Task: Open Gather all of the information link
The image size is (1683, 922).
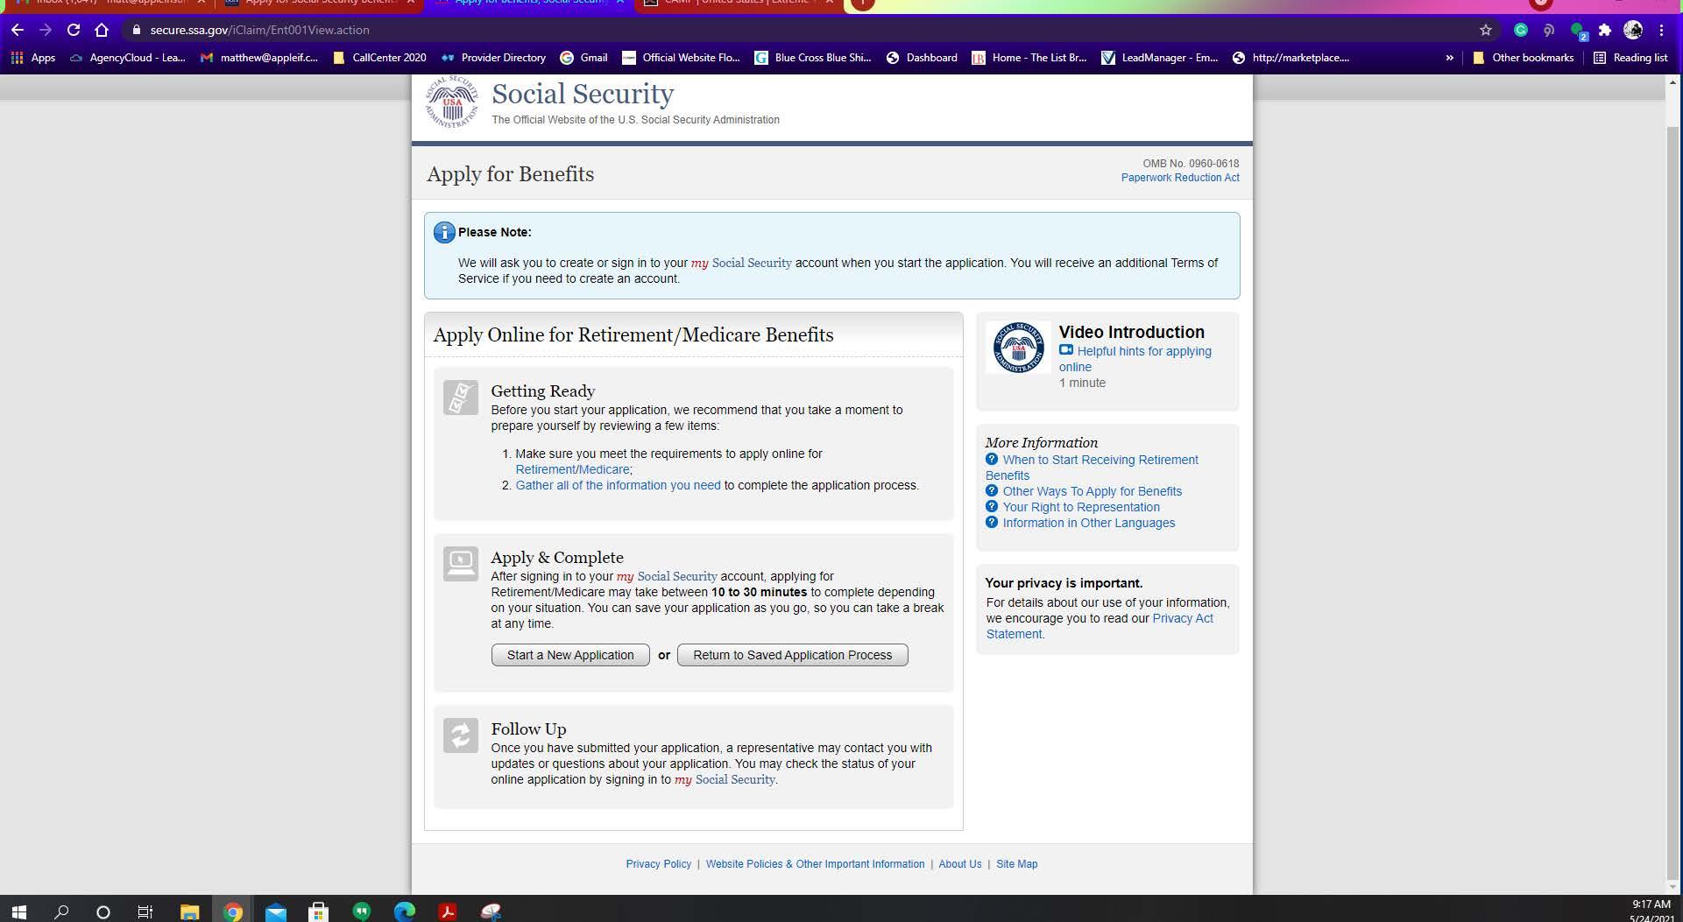Action: pyautogui.click(x=618, y=485)
